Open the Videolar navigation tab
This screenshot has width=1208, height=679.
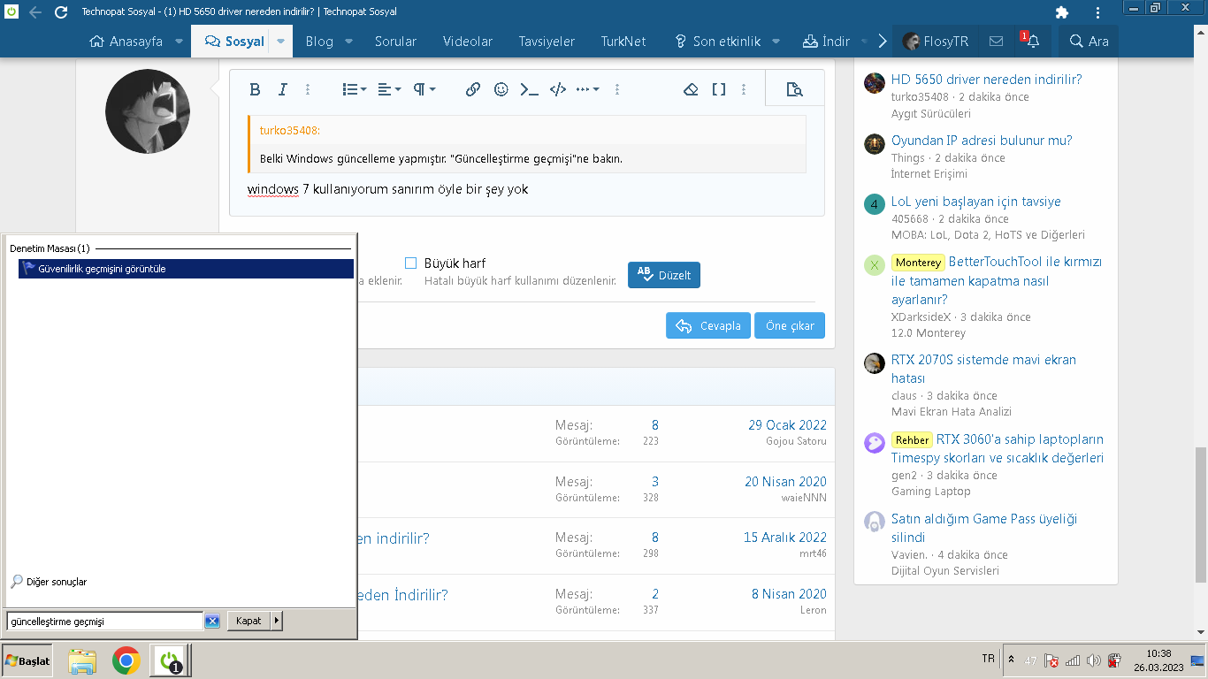click(468, 42)
